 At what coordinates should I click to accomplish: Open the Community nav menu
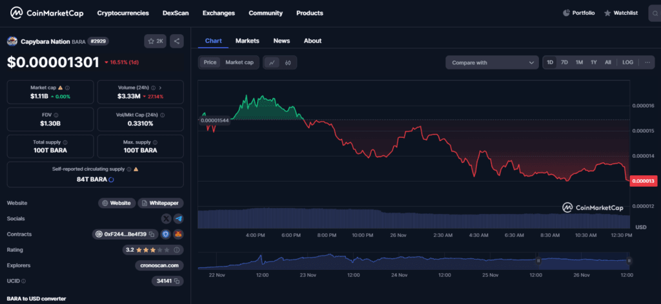265,13
